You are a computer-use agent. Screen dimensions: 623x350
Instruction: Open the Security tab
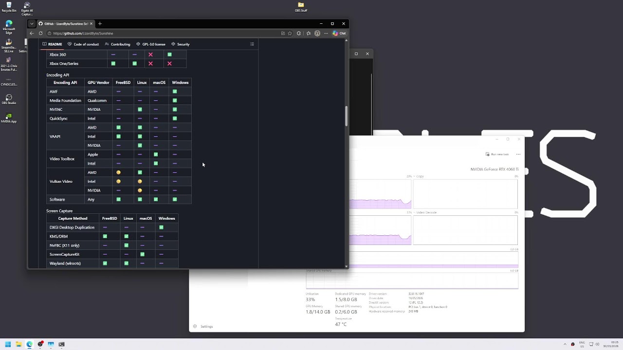click(181, 44)
